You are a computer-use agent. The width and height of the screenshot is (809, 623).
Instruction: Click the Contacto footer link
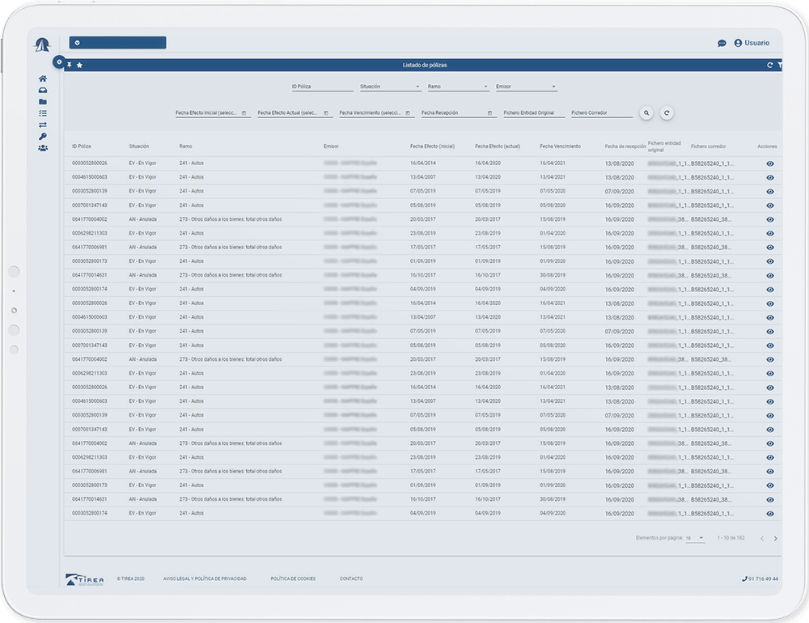(x=351, y=579)
